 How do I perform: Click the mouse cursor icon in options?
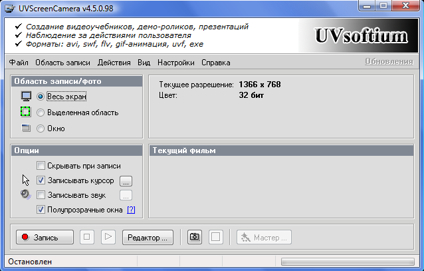click(x=26, y=180)
